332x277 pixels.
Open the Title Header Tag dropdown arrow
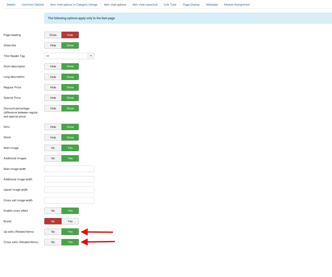pyautogui.click(x=91, y=56)
